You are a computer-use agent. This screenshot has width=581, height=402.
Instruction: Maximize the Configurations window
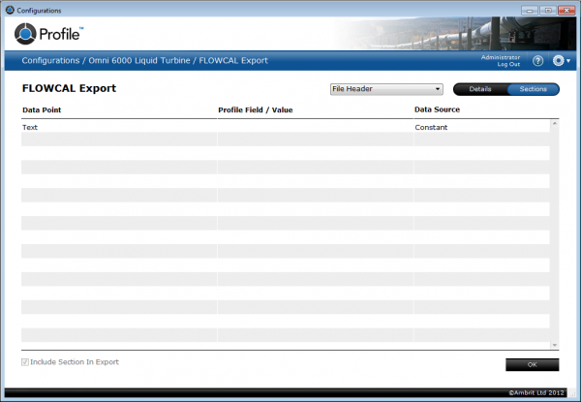tap(548, 11)
